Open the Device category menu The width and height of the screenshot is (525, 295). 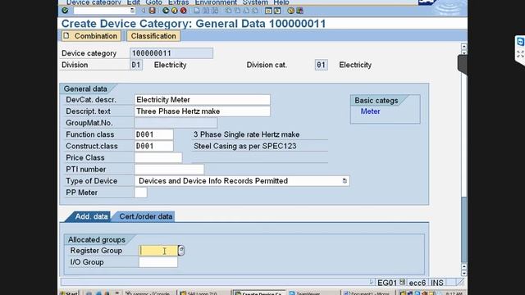[94, 2]
